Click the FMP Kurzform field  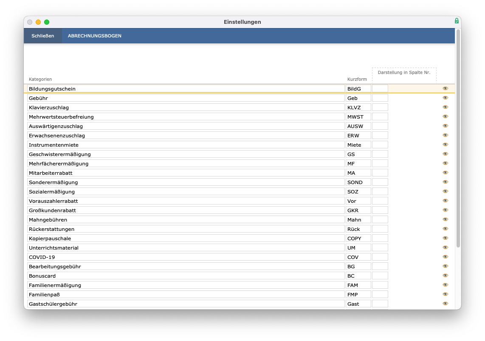pyautogui.click(x=358, y=295)
